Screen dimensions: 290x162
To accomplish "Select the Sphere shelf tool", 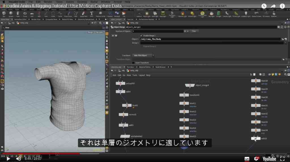I will (x=11, y=14).
